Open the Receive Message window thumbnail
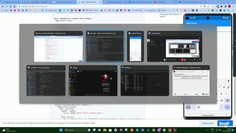236x133 pixels. click(191, 81)
